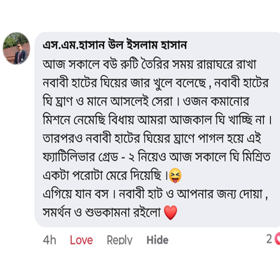Click the tongue-out laughing emoji

click(x=176, y=175)
